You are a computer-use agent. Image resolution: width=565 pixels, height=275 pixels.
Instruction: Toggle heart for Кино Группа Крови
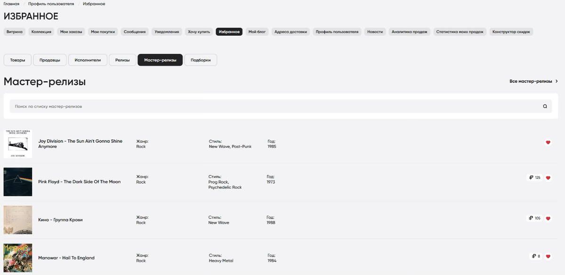(x=548, y=218)
